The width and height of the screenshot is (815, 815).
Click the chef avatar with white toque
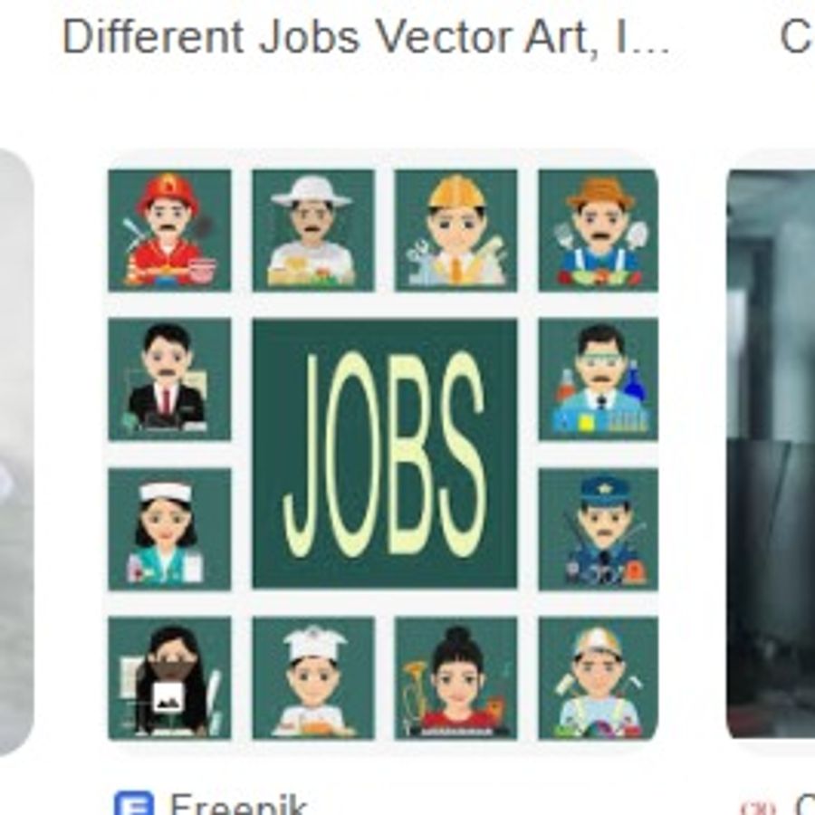[313, 677]
